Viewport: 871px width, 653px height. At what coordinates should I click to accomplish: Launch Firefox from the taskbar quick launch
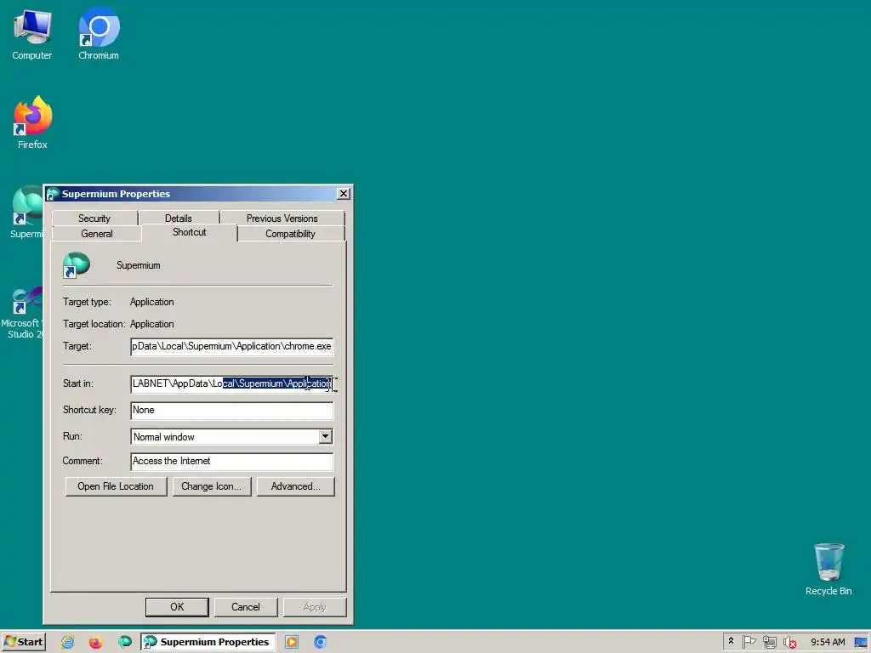[95, 642]
